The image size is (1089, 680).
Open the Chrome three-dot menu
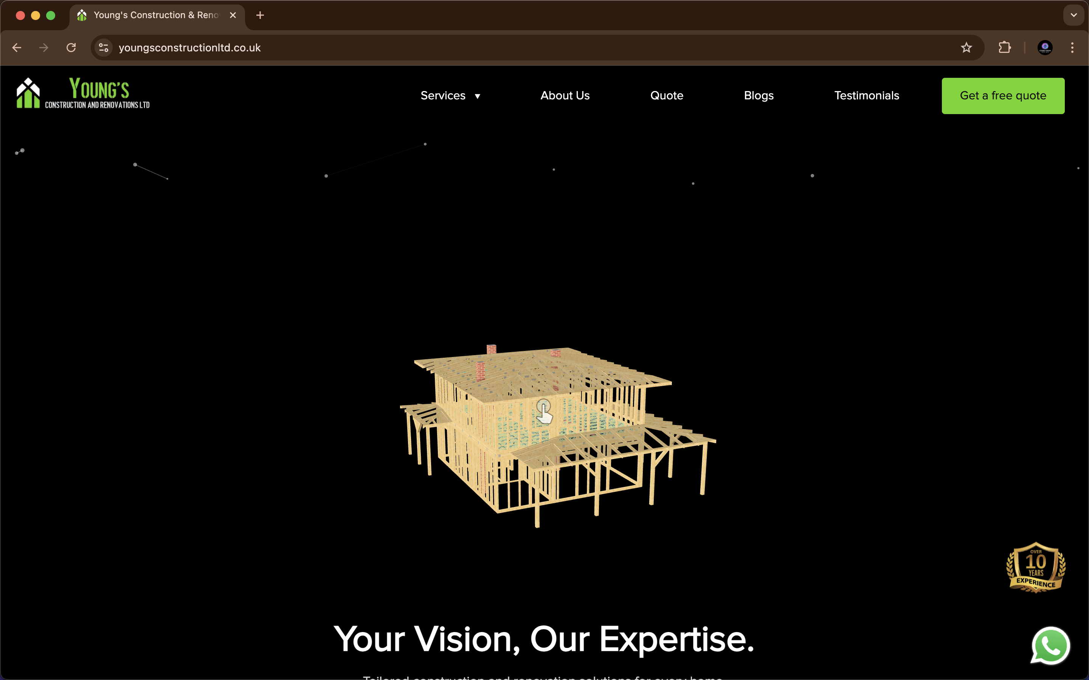coord(1072,48)
